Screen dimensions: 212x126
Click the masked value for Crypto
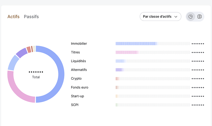198,79
